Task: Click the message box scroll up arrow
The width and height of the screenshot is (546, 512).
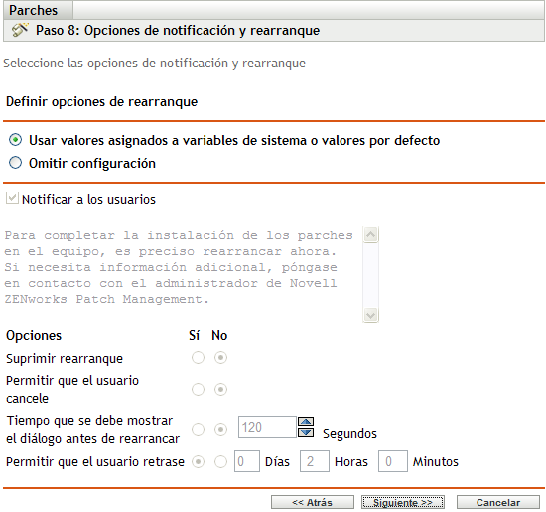Action: (370, 235)
